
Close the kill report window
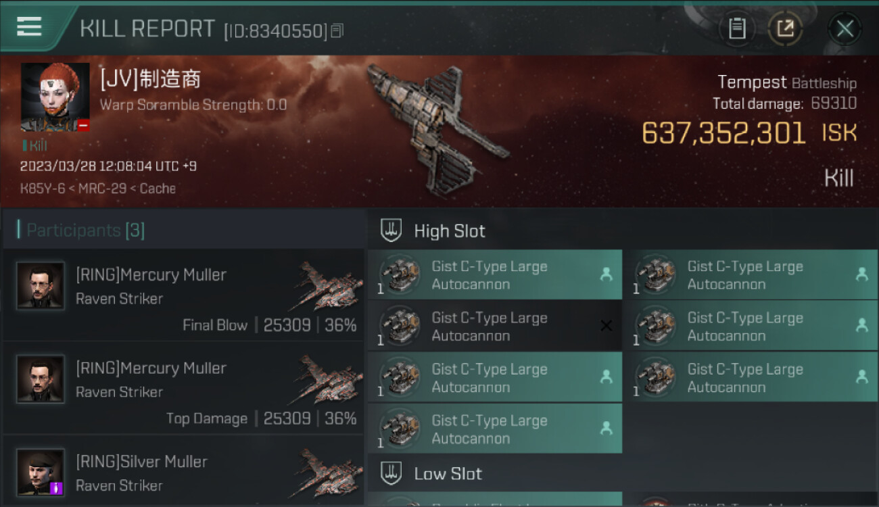tap(845, 28)
